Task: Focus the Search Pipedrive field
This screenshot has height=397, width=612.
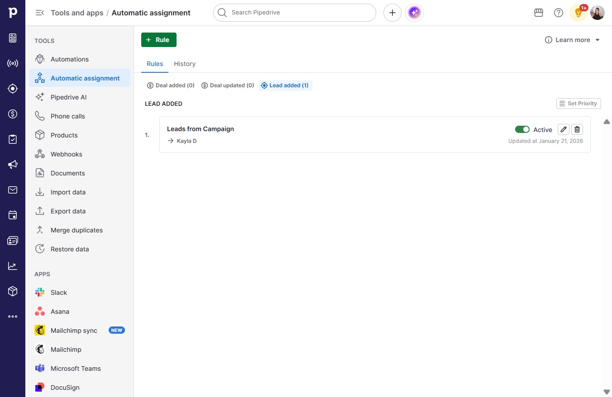Action: click(x=295, y=13)
